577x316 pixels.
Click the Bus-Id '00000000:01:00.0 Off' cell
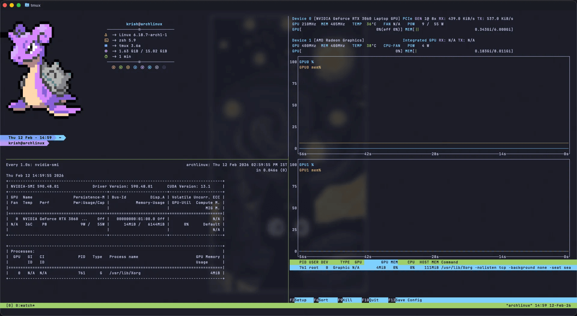(x=141, y=219)
